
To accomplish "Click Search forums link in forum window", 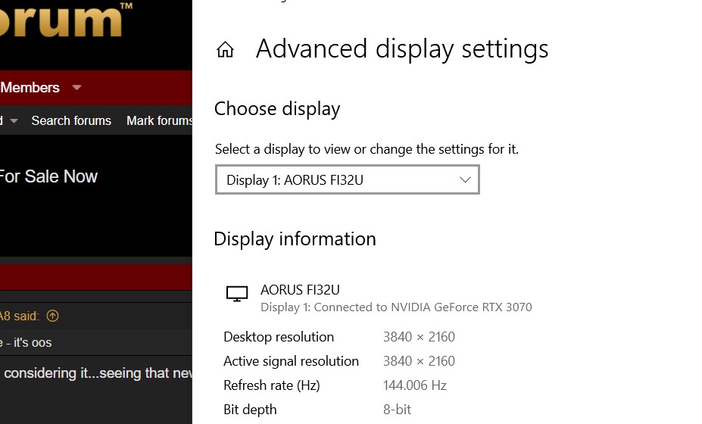I will 71,120.
